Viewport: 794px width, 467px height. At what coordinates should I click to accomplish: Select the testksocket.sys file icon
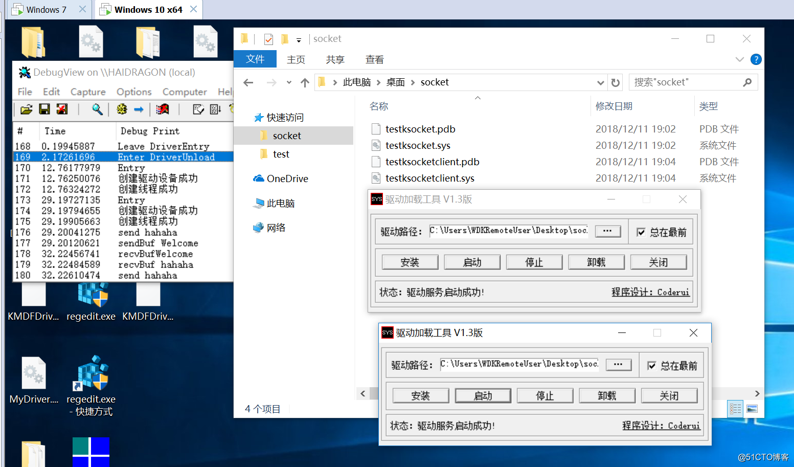point(376,145)
